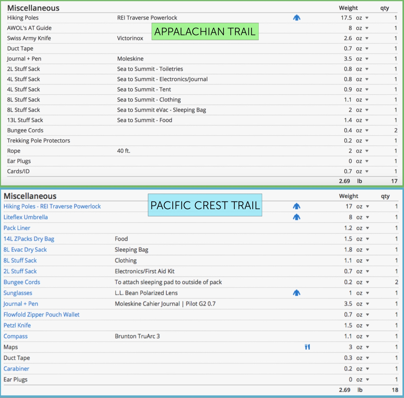This screenshot has height=398, width=404.
Task: Click the 17.5 weight value for Hiking Poles
Action: [x=346, y=18]
